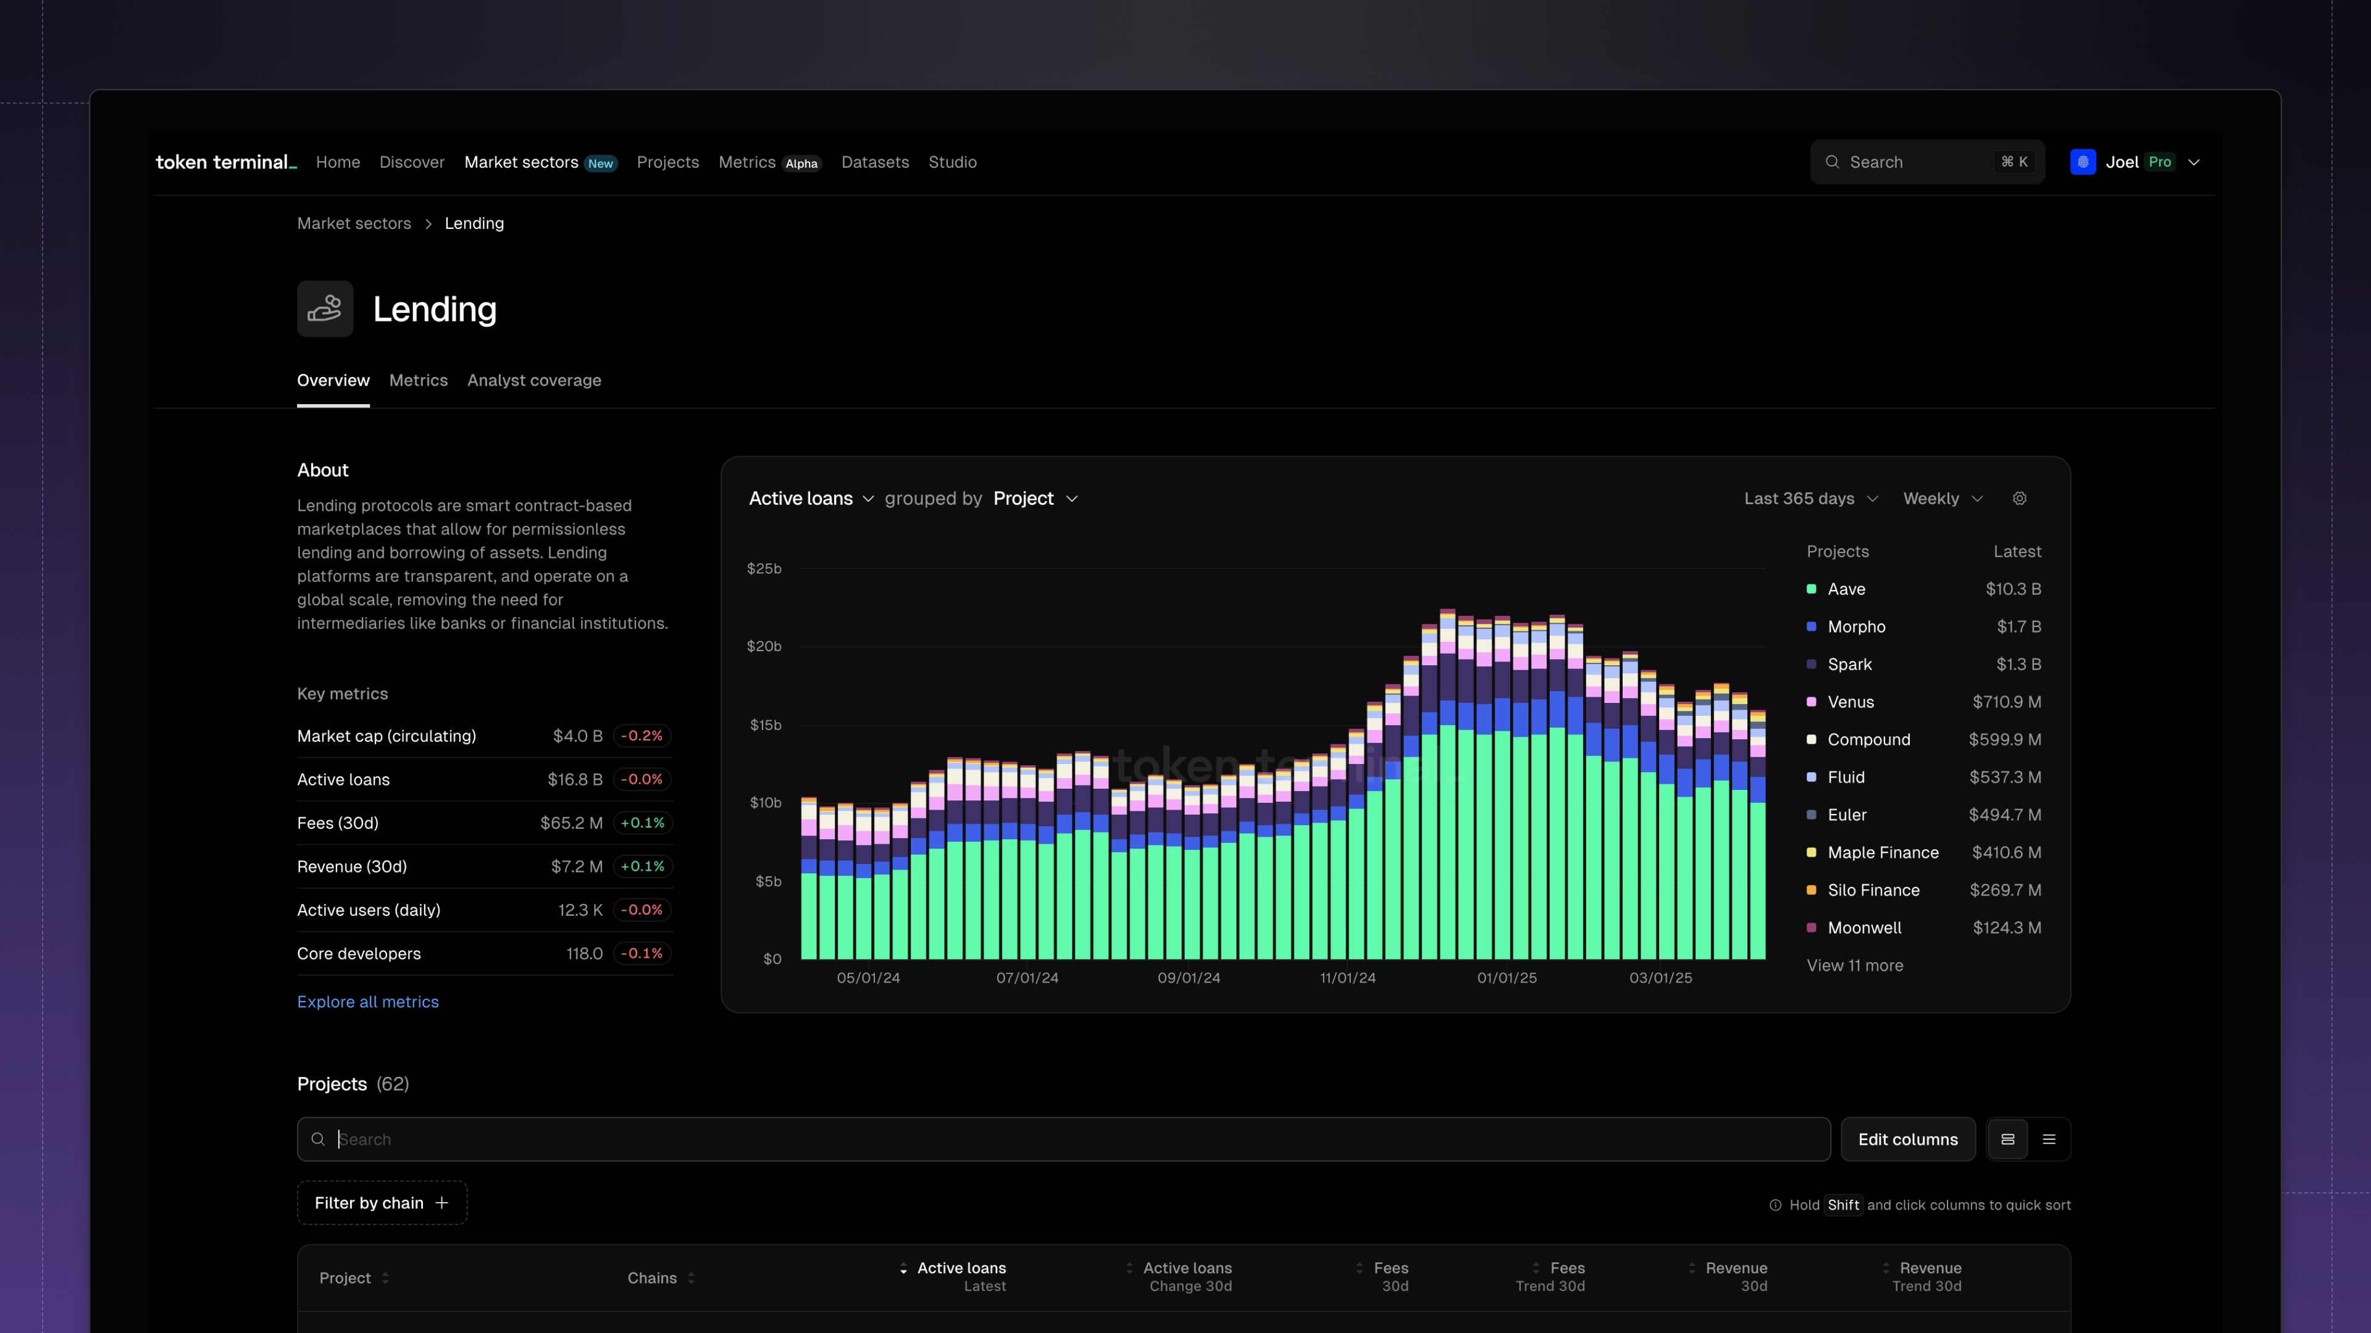
Task: Click Market cap (circulating) metric row
Action: [x=485, y=736]
